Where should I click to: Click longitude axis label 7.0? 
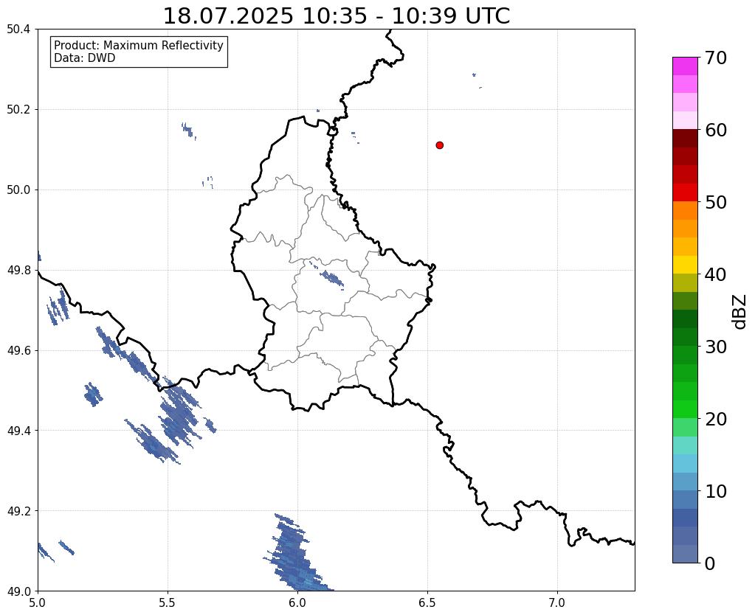(557, 603)
